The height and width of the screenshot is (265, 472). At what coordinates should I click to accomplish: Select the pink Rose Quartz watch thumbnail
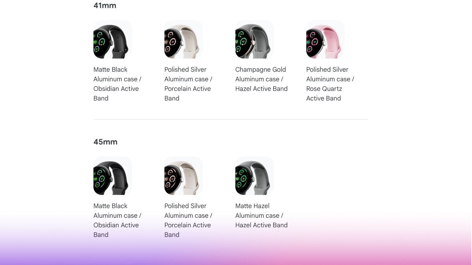325,40
